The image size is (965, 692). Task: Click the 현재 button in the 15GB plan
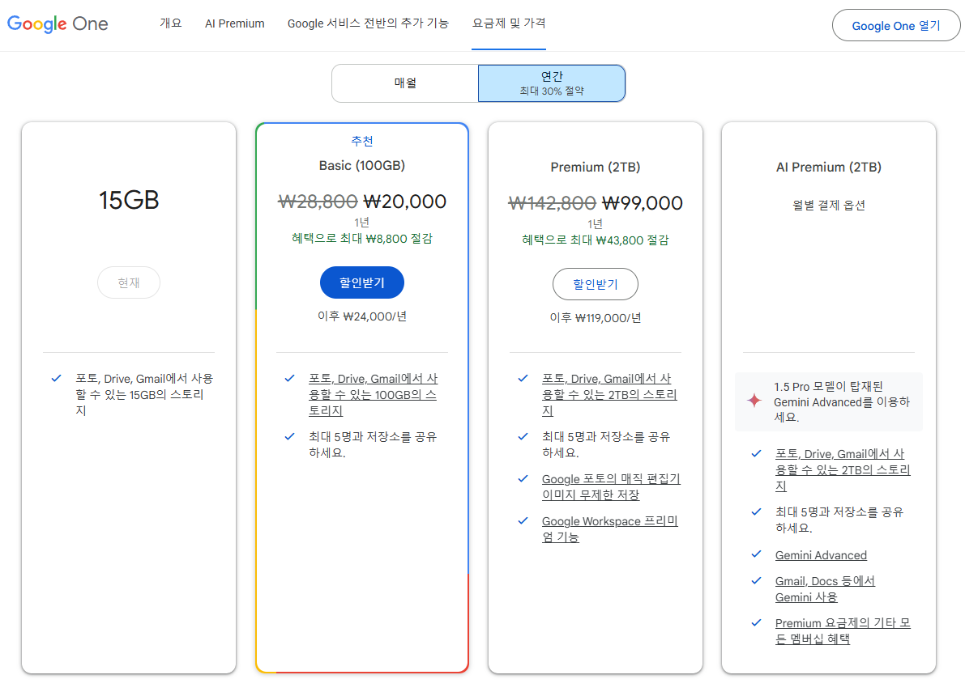click(128, 282)
